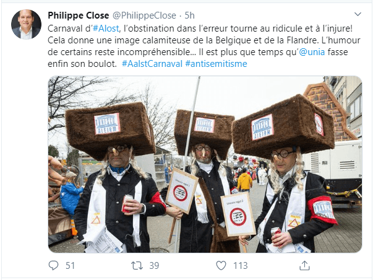373x280 pixels.
Task: Click the 51 replies count
Action: pos(70,266)
